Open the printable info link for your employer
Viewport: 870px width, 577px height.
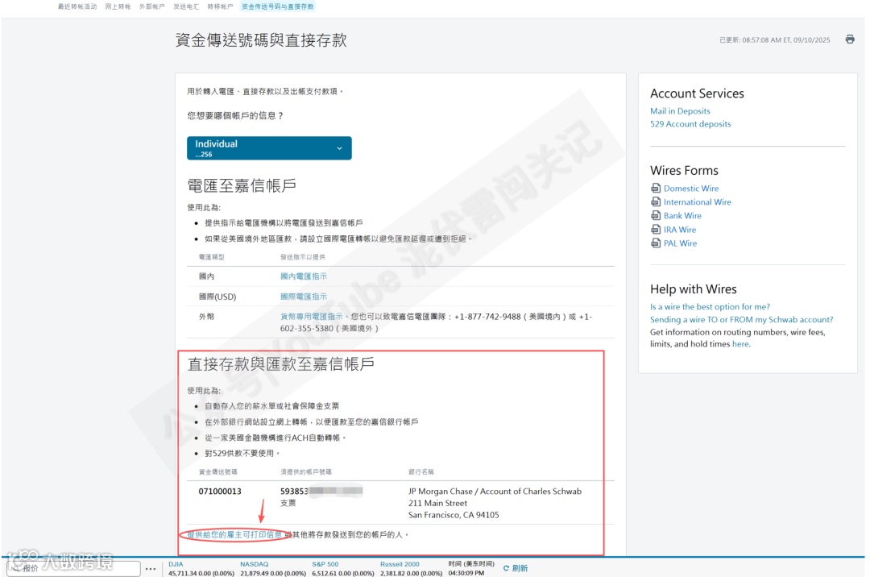pyautogui.click(x=234, y=535)
